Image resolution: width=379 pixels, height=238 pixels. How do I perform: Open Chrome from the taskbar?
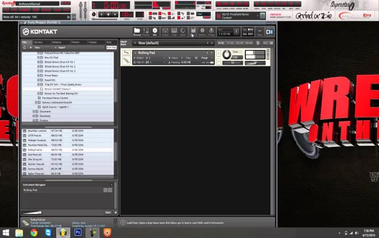coord(34,233)
